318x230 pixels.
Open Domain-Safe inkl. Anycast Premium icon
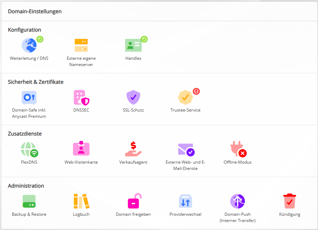pos(29,97)
